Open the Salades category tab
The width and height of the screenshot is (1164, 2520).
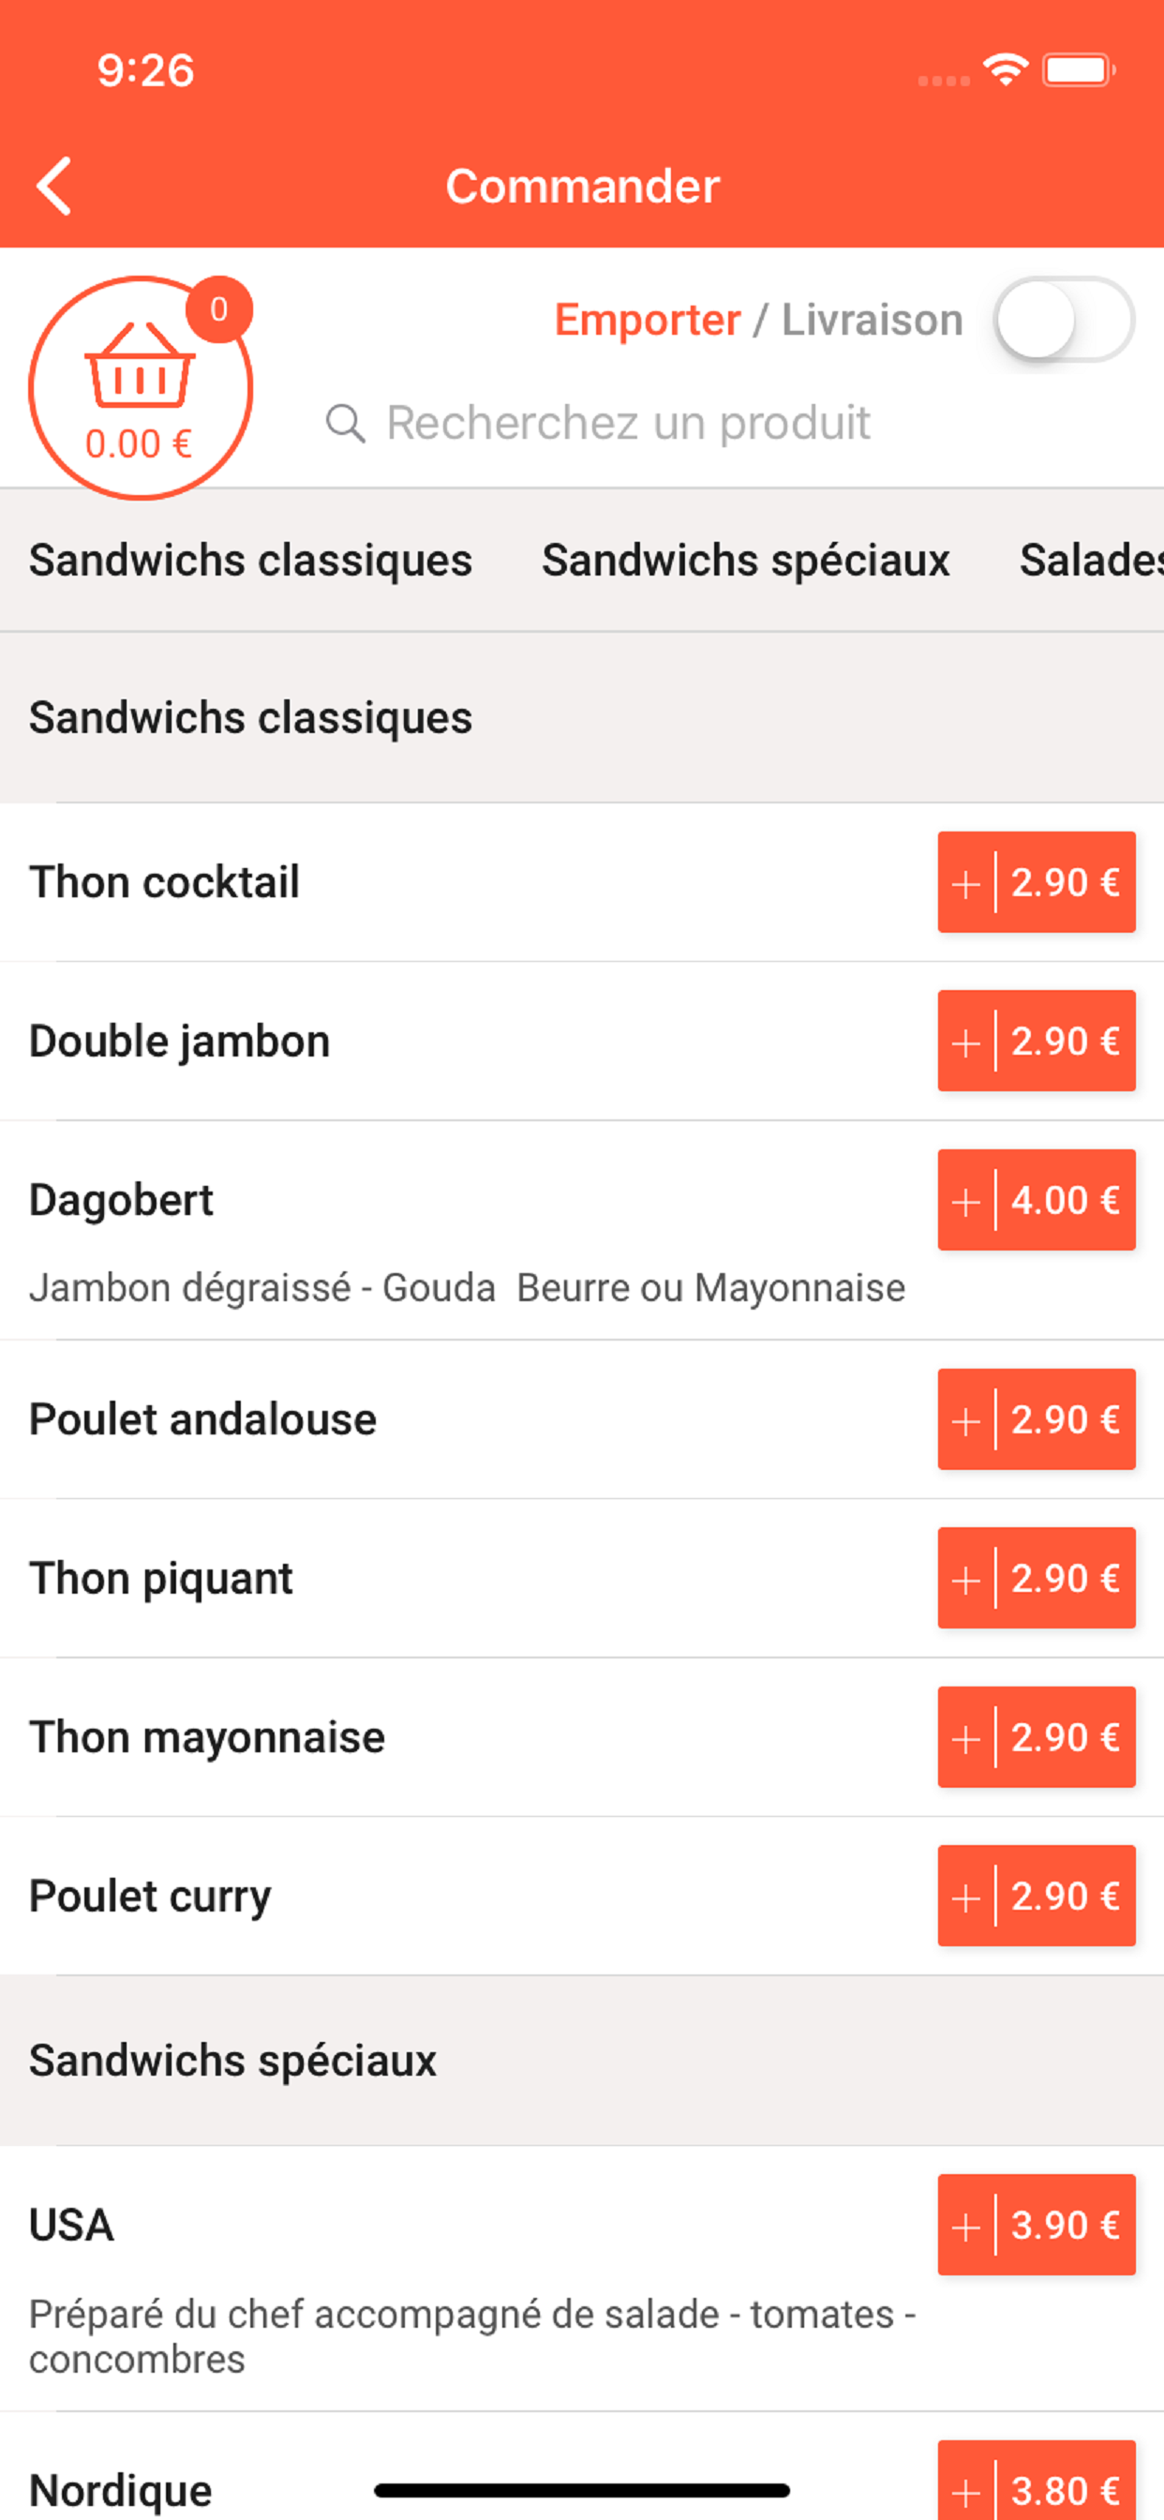[x=1090, y=561]
